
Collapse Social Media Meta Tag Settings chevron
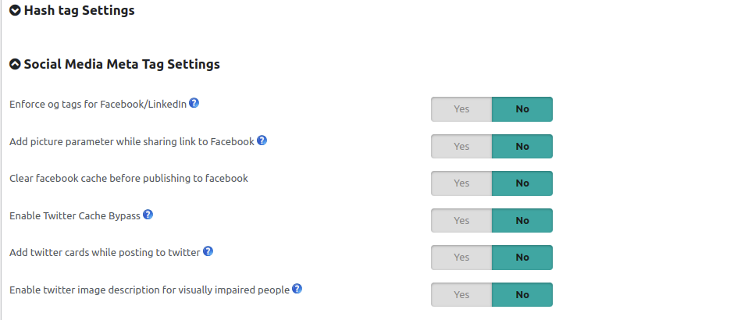(x=15, y=64)
